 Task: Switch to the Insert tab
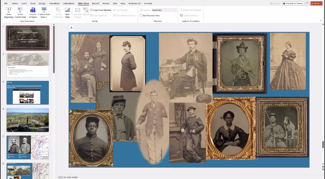pos(24,3)
